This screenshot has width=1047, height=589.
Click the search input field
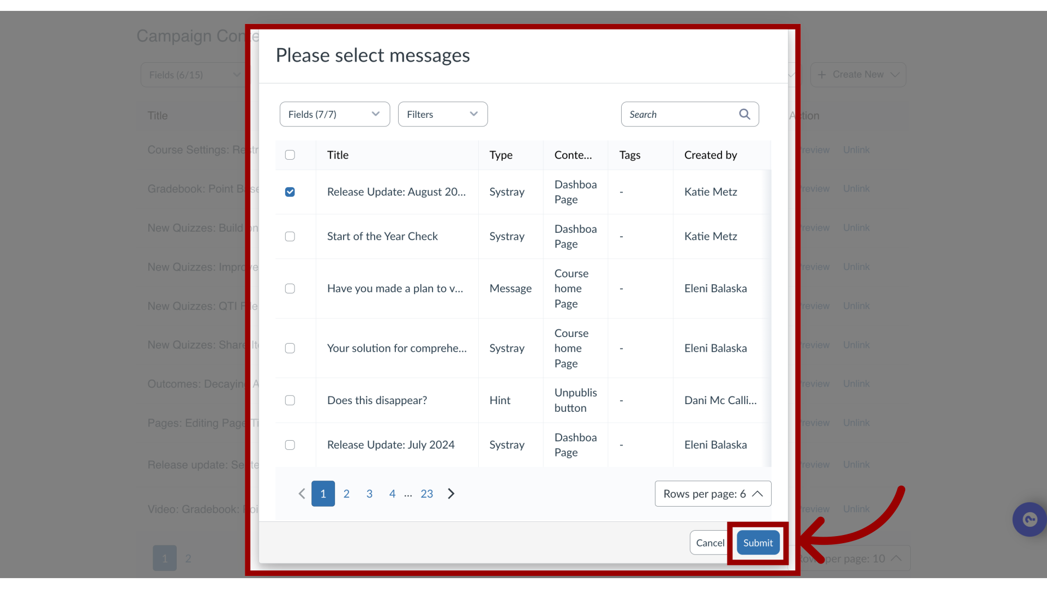coord(689,113)
